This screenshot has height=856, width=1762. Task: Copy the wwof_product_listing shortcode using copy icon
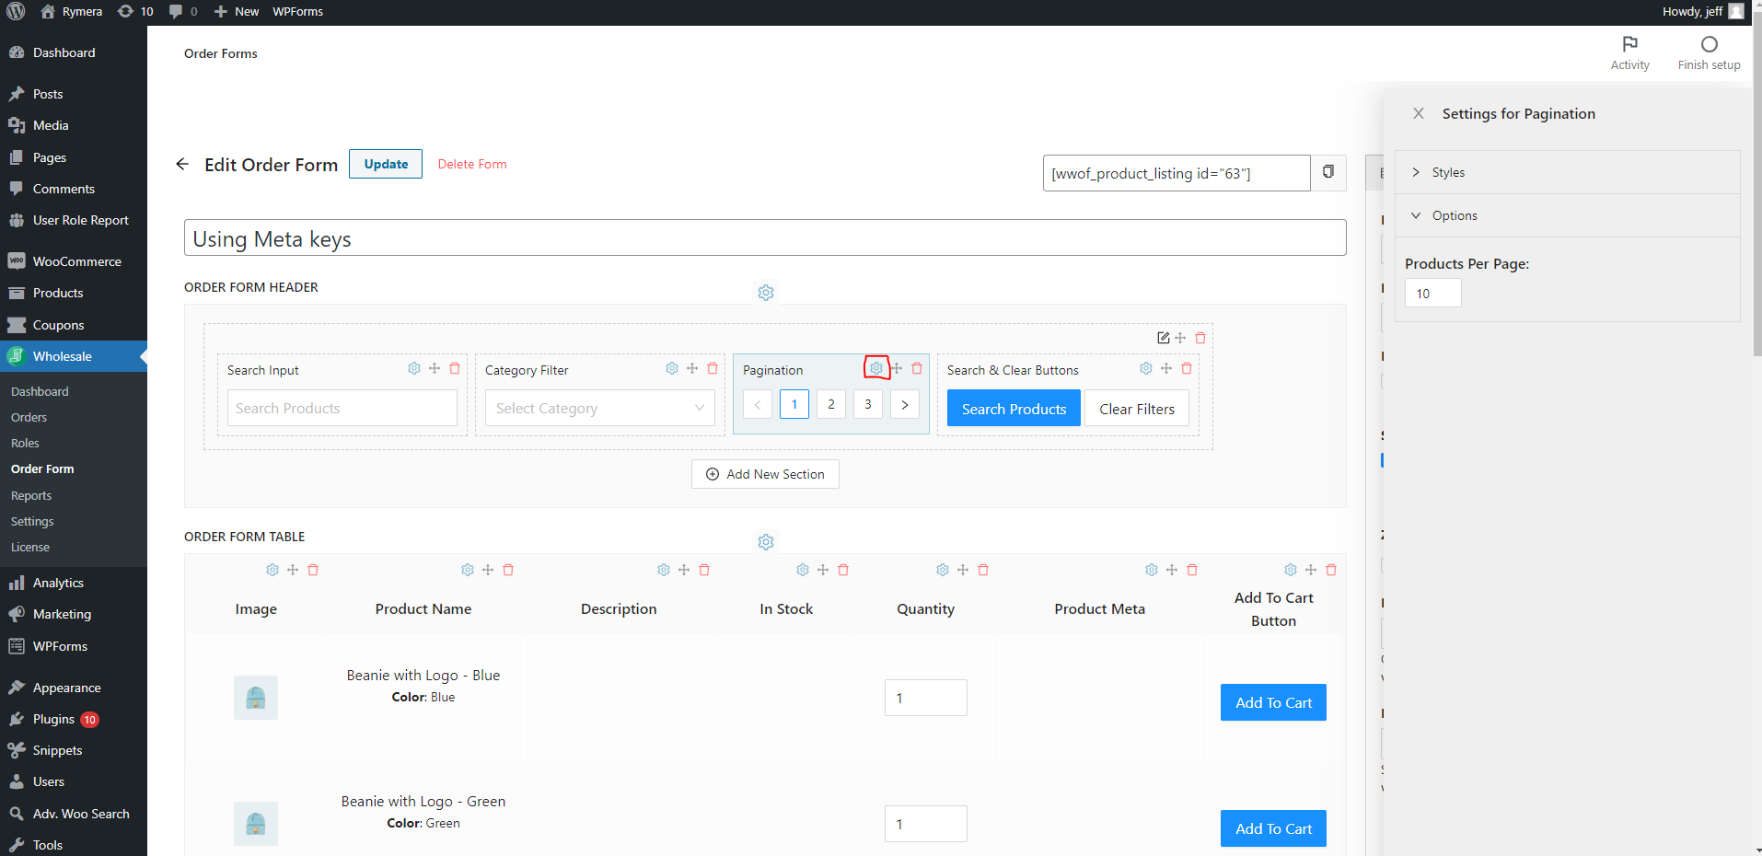[1328, 172]
